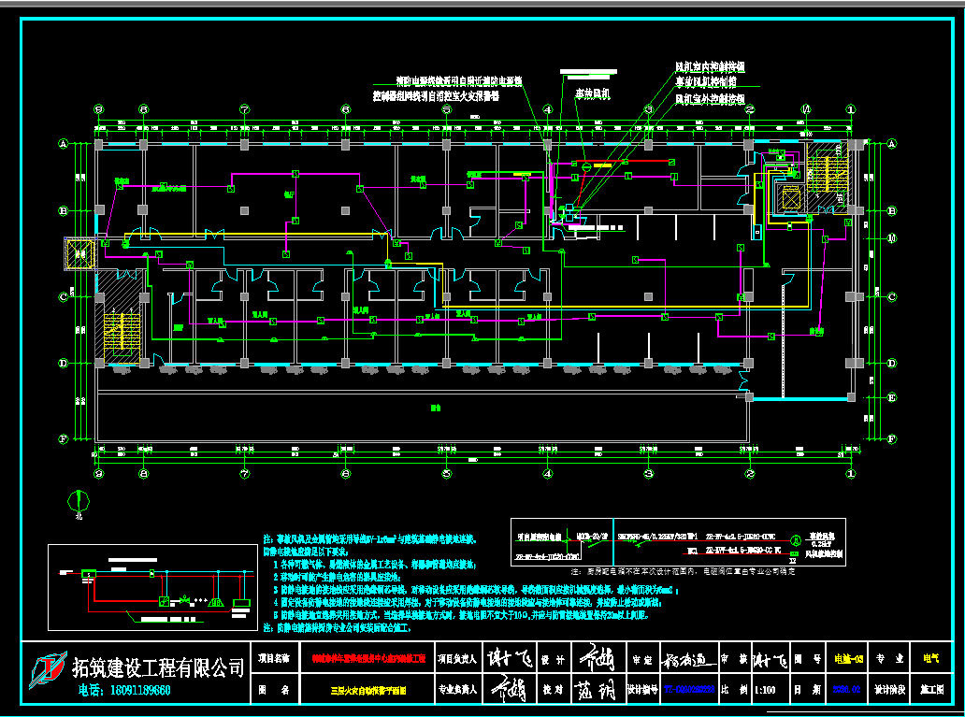965x717 pixels.
Task: Click the grounding schematic detail box
Action: pyautogui.click(x=152, y=587)
